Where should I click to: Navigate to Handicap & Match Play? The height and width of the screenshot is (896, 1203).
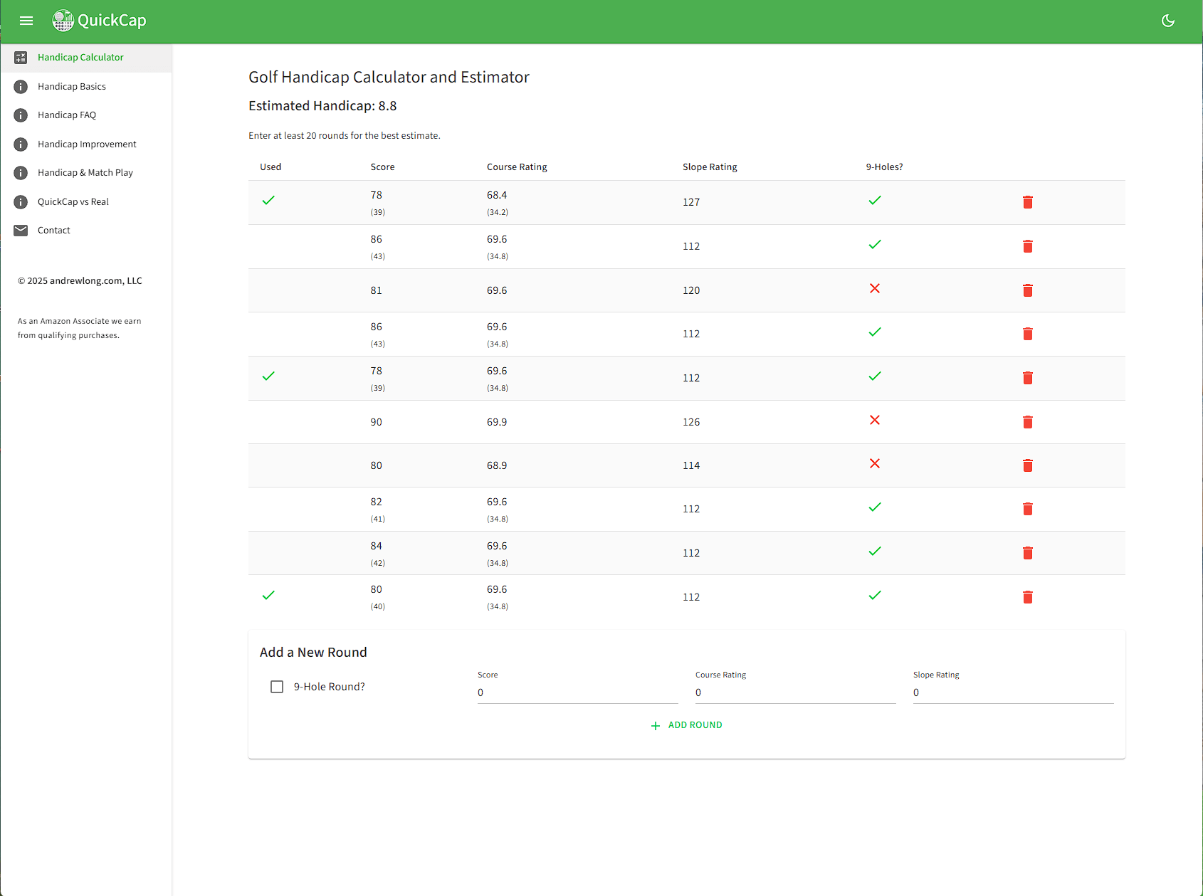tap(85, 173)
